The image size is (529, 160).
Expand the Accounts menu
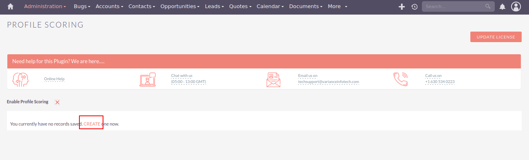[110, 6]
